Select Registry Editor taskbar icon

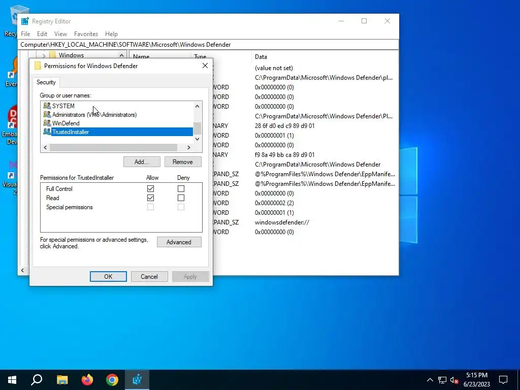click(137, 380)
